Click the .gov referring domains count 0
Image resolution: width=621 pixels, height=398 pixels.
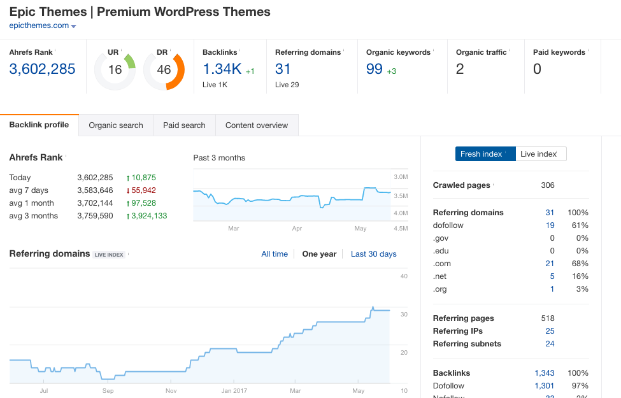pos(552,238)
